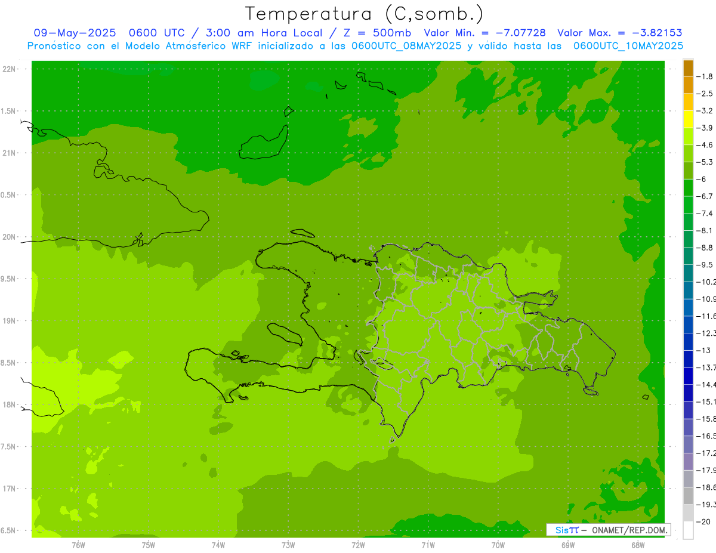This screenshot has height=553, width=716.
Task: Click the '-3.9' color bar label
Action: 705,128
